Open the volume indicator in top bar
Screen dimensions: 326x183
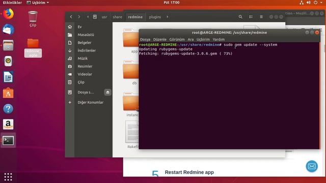[309, 3]
